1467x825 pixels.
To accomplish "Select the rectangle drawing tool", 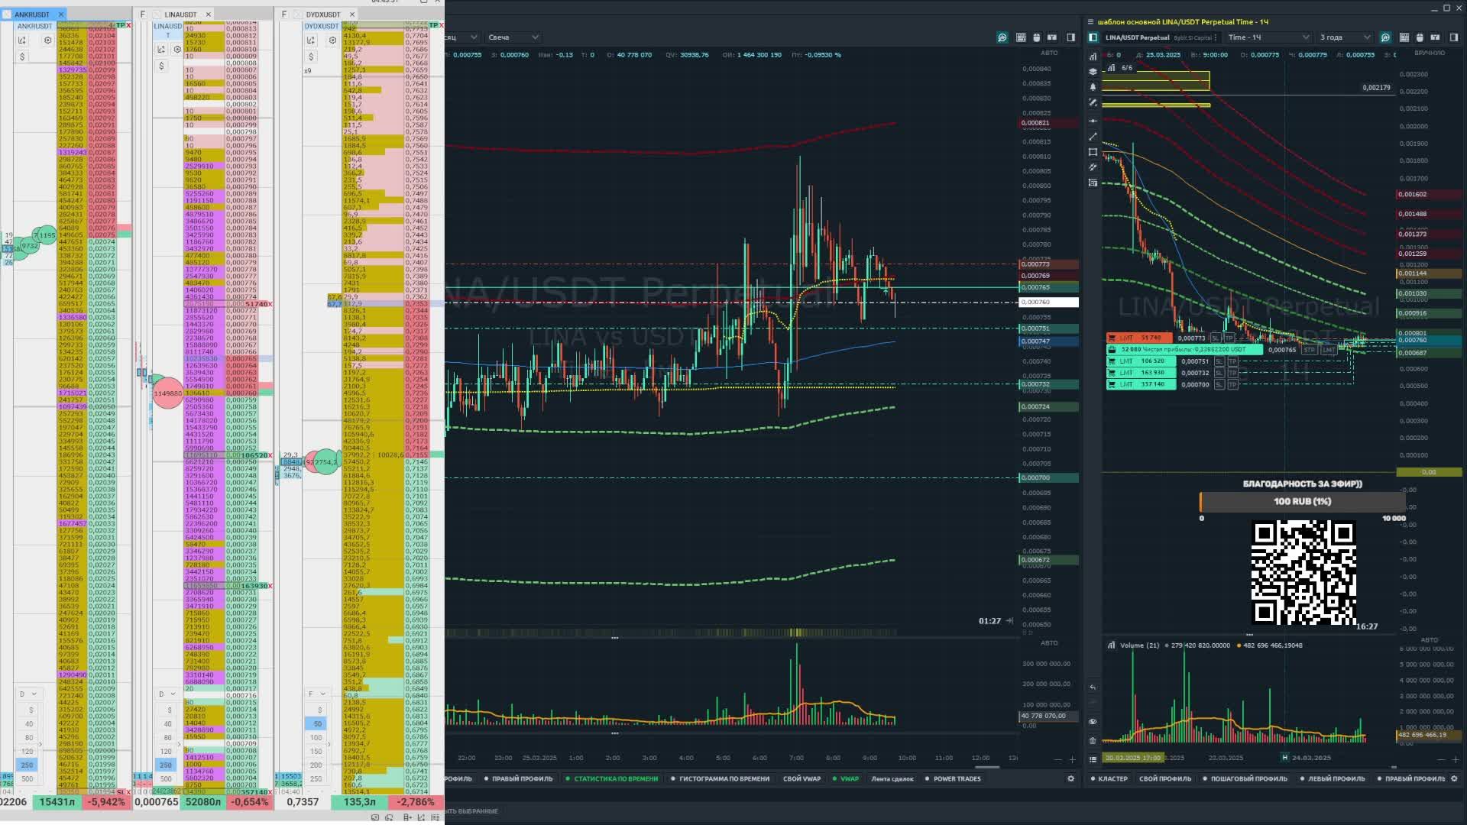I will pyautogui.click(x=1093, y=152).
